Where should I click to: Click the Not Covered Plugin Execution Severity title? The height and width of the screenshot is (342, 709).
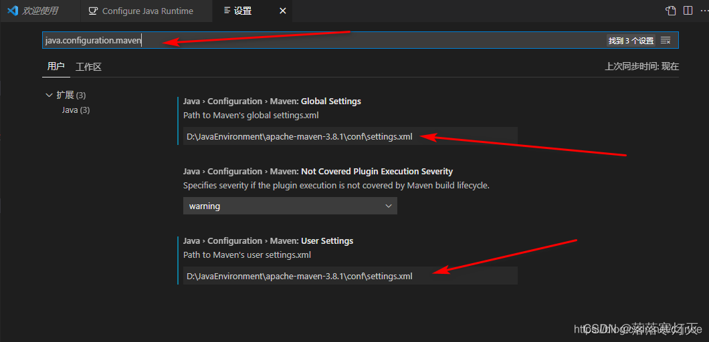pyautogui.click(x=318, y=171)
